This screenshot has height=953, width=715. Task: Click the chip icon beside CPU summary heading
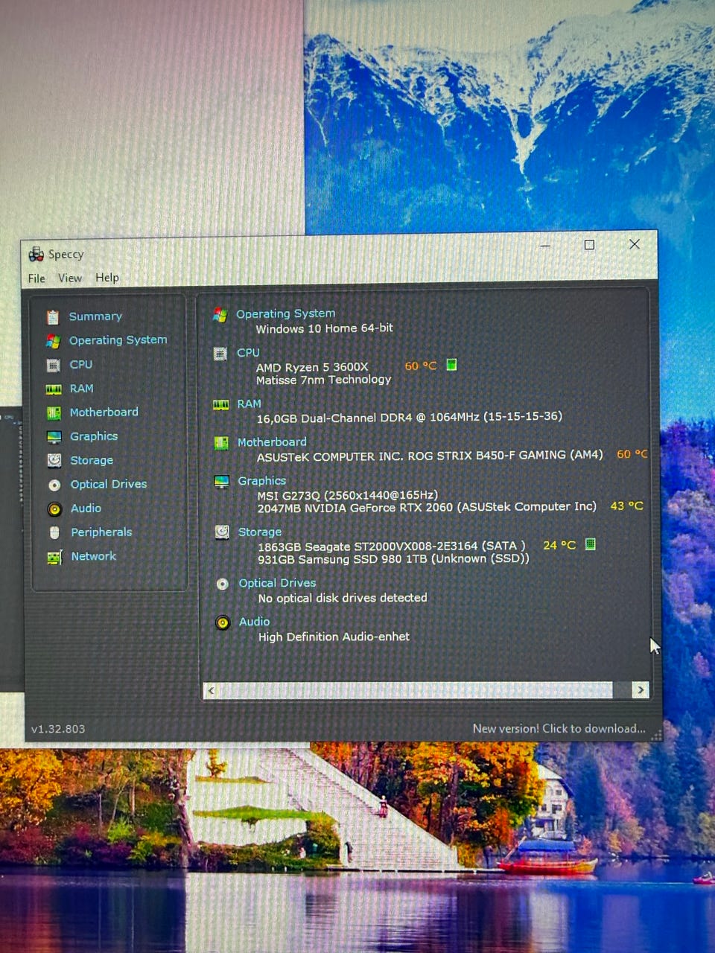point(220,354)
